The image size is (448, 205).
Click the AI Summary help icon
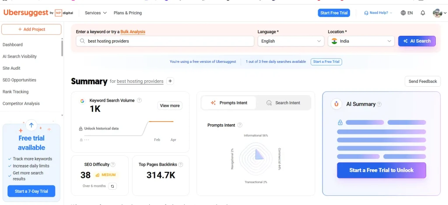click(x=379, y=104)
